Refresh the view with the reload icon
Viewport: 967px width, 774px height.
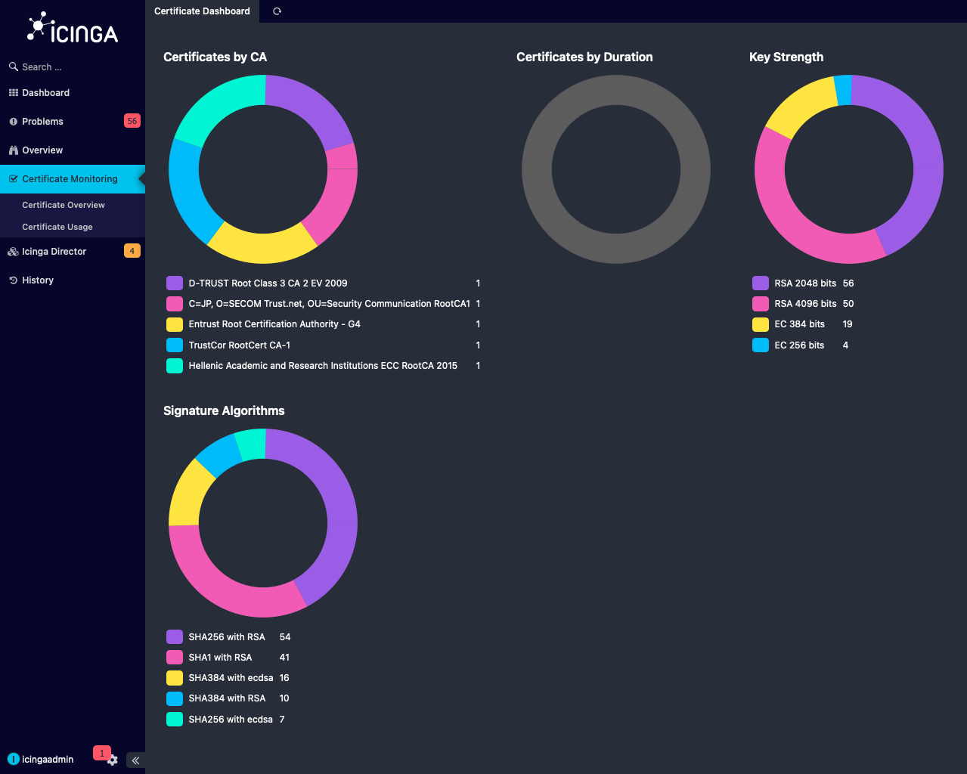click(276, 11)
